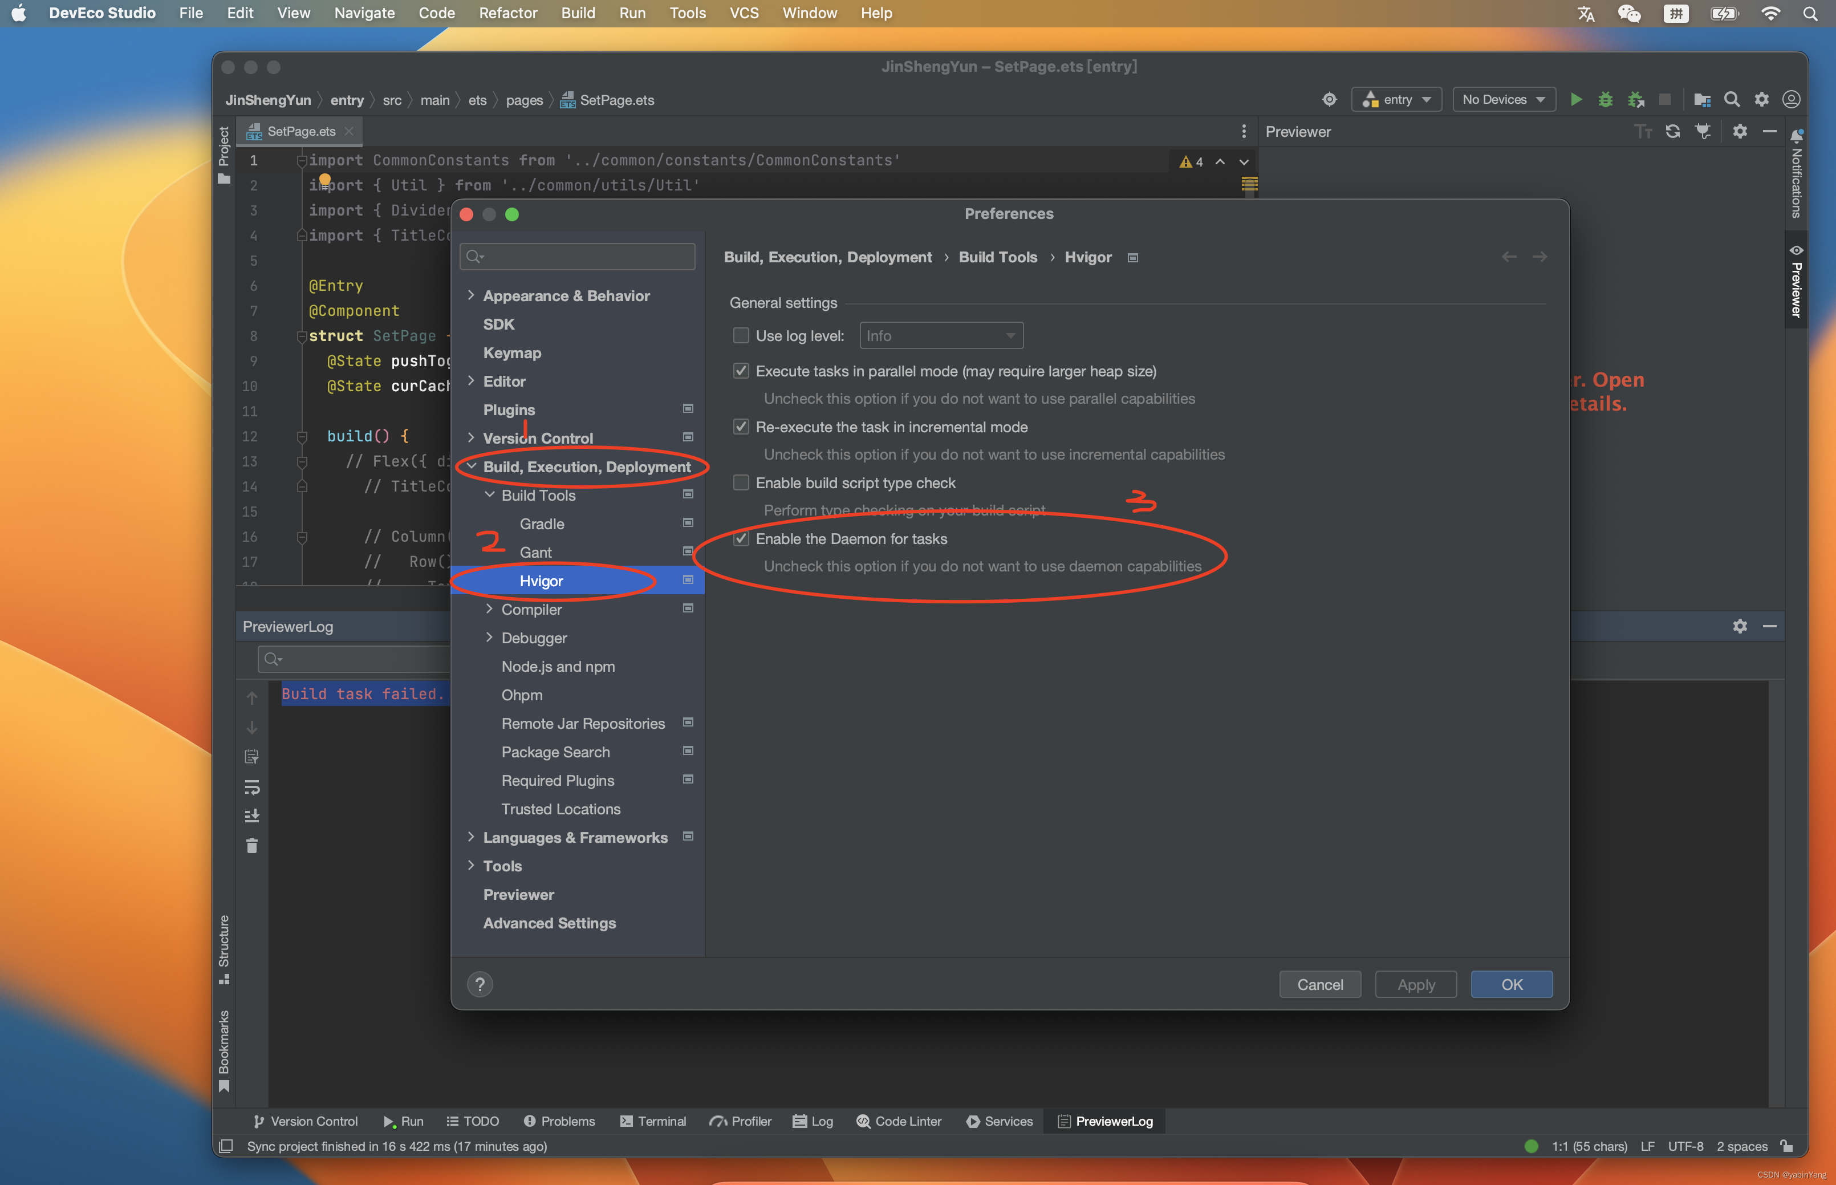The image size is (1836, 1185).
Task: Click the OK button
Action: pyautogui.click(x=1510, y=984)
